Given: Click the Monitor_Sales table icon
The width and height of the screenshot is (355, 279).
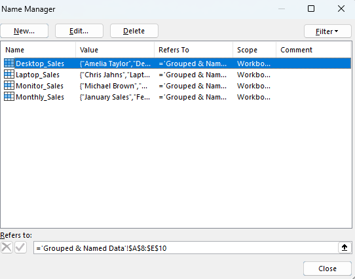Looking at the screenshot, I should tap(9, 85).
